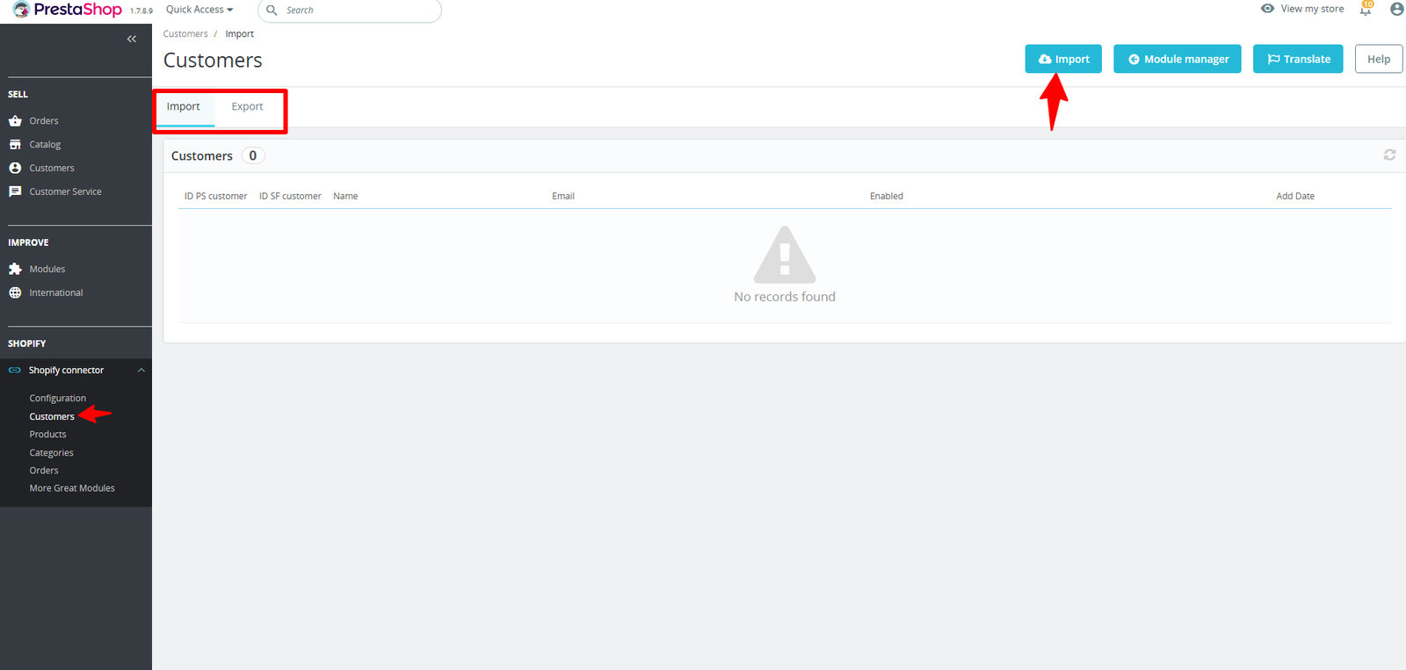Image resolution: width=1406 pixels, height=670 pixels.
Task: Switch to the Import tab
Action: tap(184, 107)
